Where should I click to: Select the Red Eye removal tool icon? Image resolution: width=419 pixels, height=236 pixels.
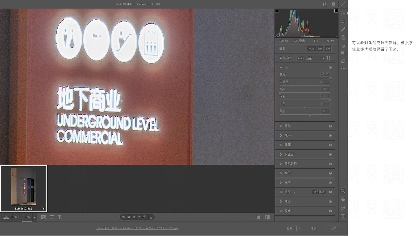click(x=343, y=46)
